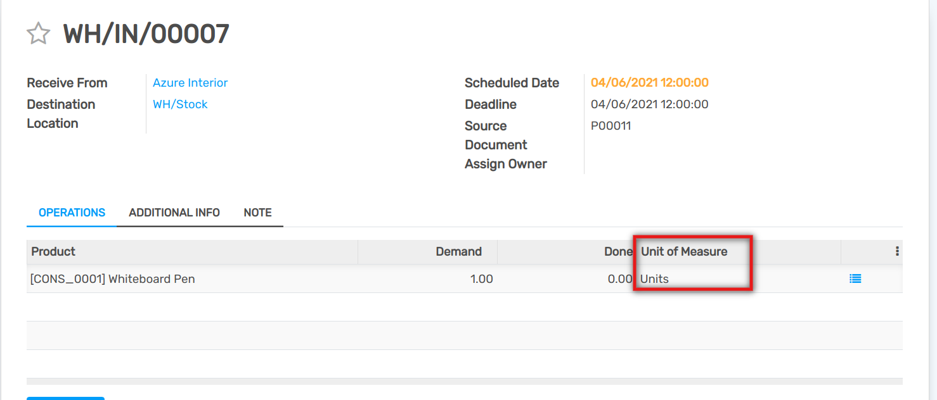This screenshot has width=937, height=400.
Task: Open the Azure Interior partner link
Action: pyautogui.click(x=190, y=83)
